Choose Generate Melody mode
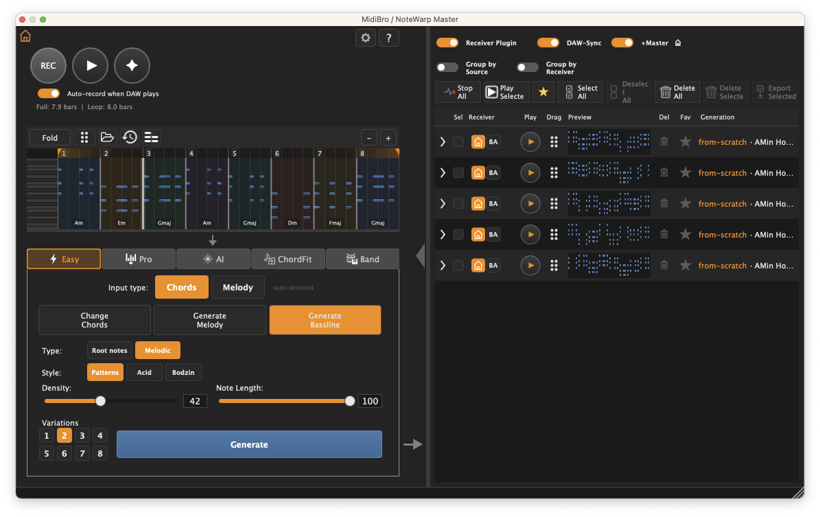Screen dimensions: 820x517 [x=210, y=320]
